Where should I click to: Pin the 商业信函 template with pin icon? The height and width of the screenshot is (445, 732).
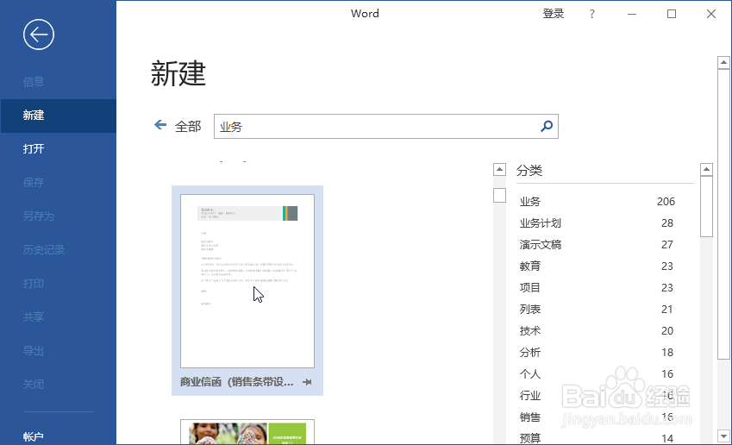pos(307,382)
